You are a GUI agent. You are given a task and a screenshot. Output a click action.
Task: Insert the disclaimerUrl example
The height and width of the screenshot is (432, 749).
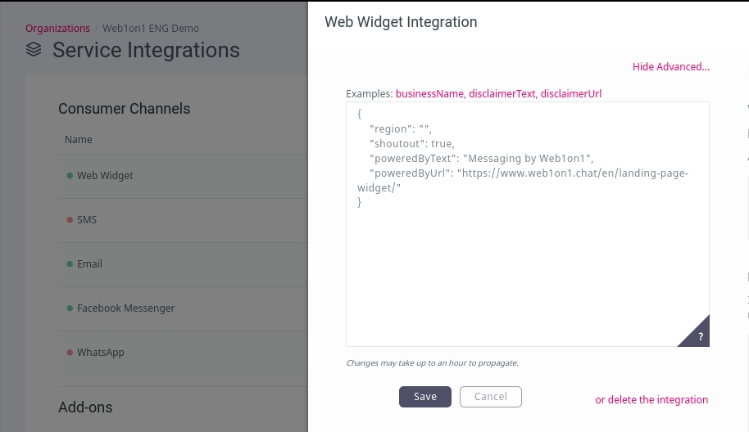pos(571,94)
